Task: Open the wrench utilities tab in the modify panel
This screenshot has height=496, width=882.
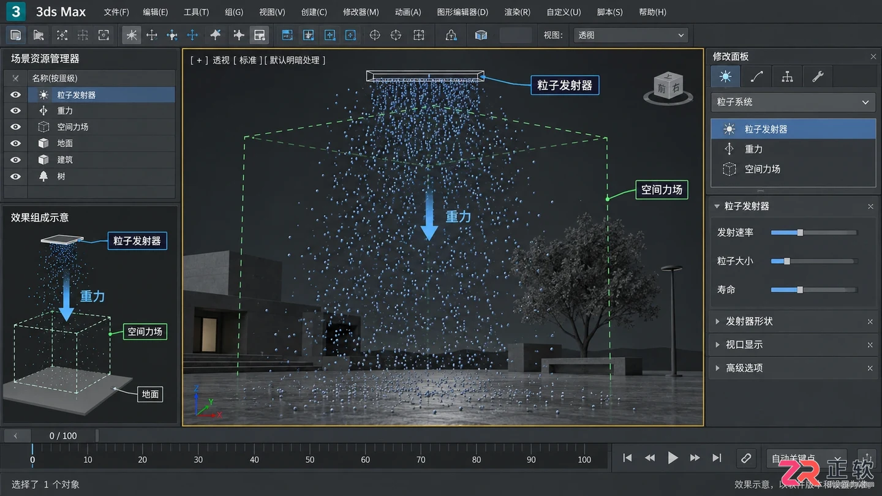Action: [818, 77]
